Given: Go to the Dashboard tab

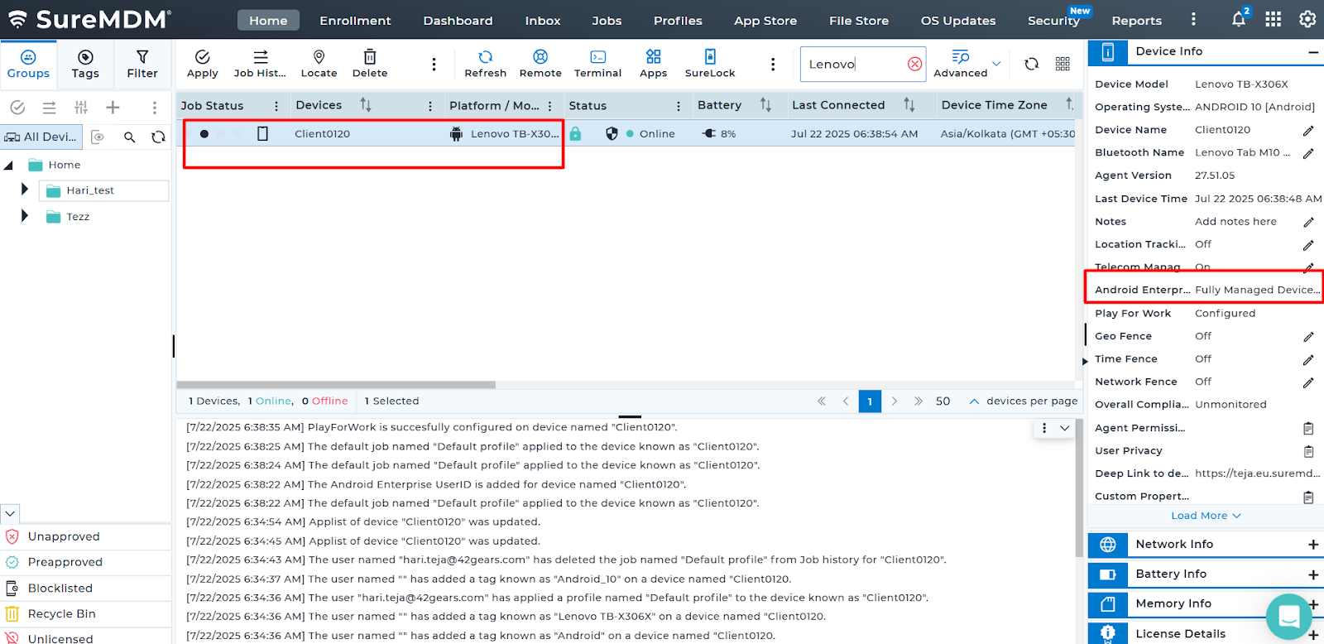Looking at the screenshot, I should click(x=458, y=20).
